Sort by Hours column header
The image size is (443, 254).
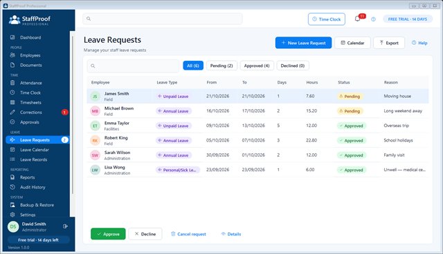tap(312, 82)
